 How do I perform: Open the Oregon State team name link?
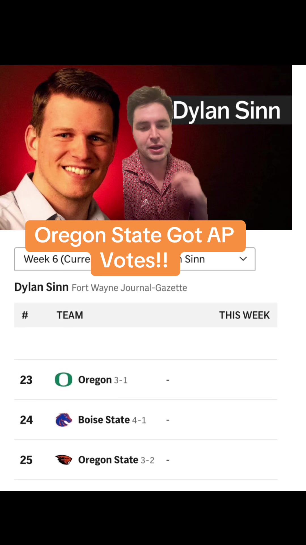[x=108, y=460]
